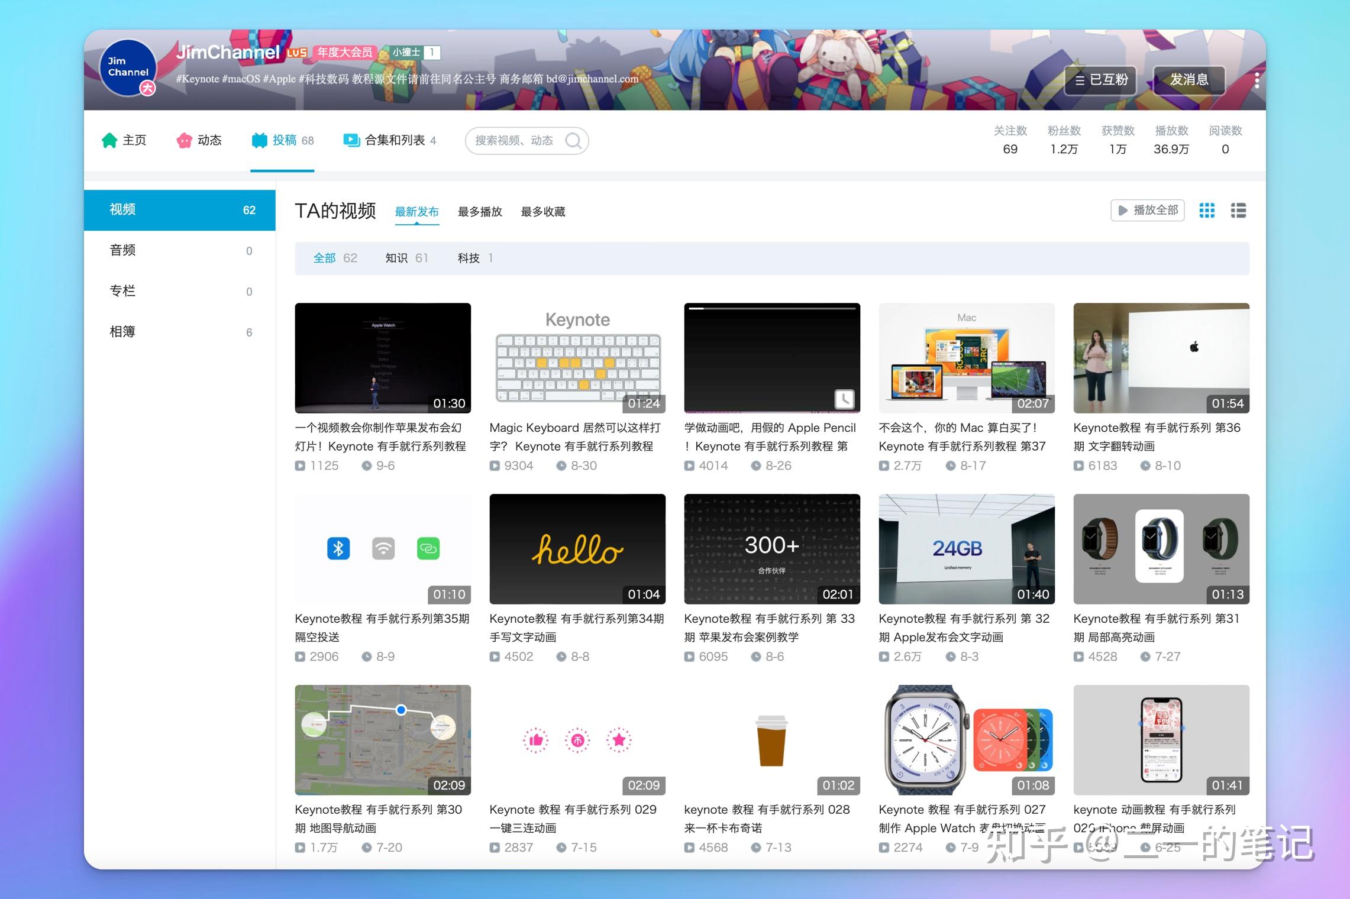Image resolution: width=1350 pixels, height=899 pixels.
Task: Switch to grid view layout icon
Action: pyautogui.click(x=1207, y=211)
